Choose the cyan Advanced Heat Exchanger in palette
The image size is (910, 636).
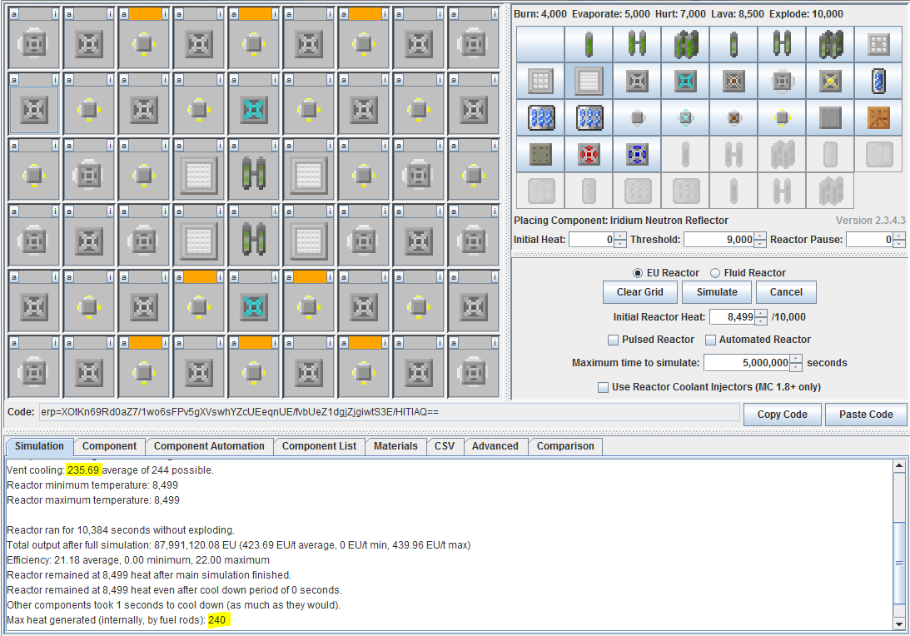685,118
